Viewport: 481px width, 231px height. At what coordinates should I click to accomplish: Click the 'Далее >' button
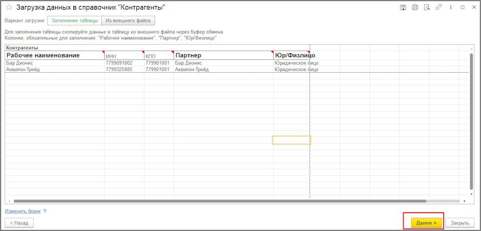coord(426,223)
